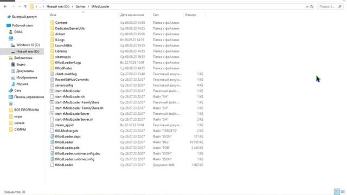This screenshot has height=195, width=347.
Task: Select RecentGitHubCommits file icon
Action: pyautogui.click(x=52, y=80)
